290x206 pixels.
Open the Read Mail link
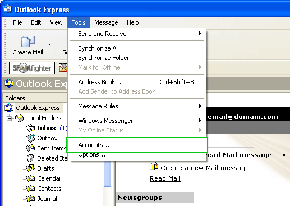[165, 178]
